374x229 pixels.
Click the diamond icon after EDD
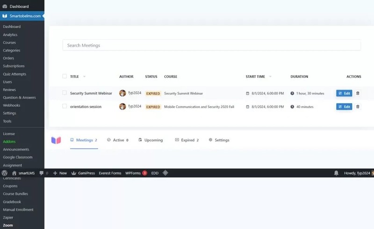click(165, 173)
